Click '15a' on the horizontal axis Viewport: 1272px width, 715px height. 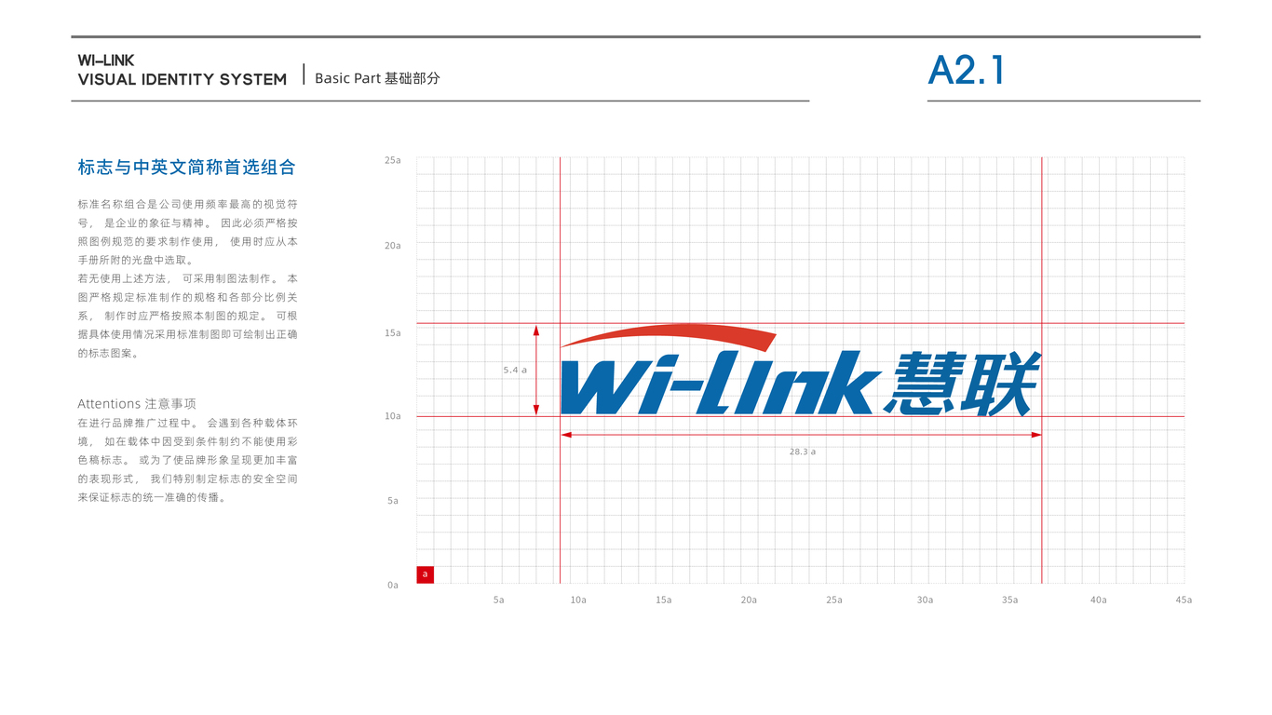point(663,600)
